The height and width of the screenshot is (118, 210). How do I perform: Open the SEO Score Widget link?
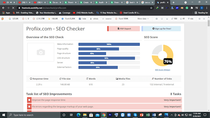pos(162,70)
